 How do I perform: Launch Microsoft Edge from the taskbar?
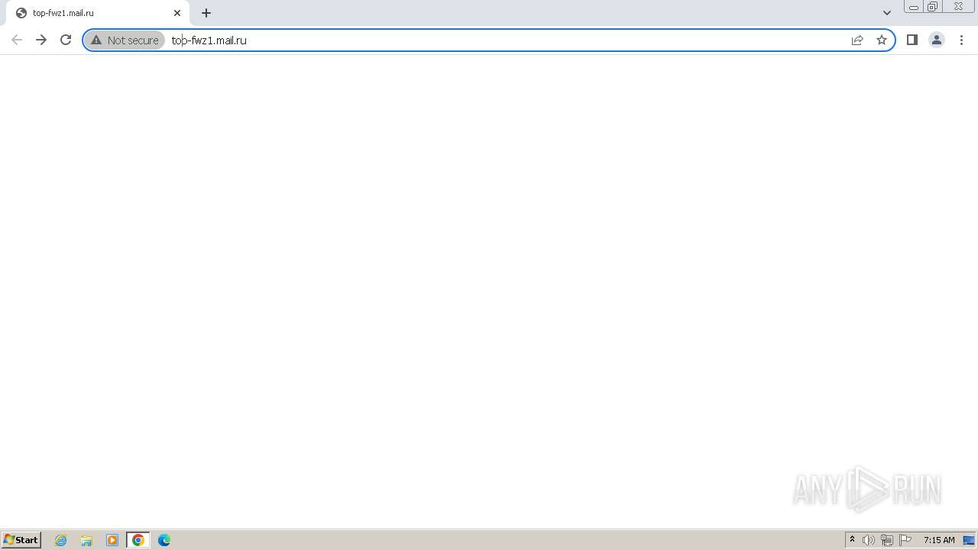point(164,540)
